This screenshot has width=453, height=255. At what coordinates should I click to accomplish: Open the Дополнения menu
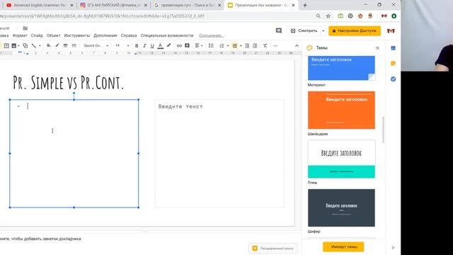point(105,35)
